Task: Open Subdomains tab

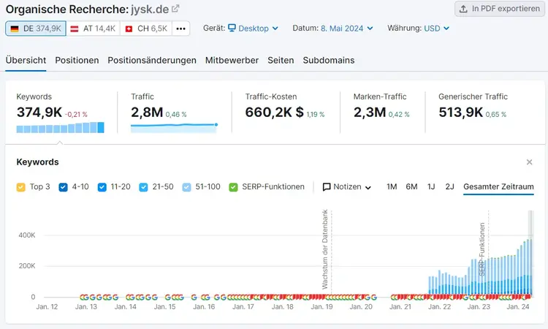Action: [329, 60]
